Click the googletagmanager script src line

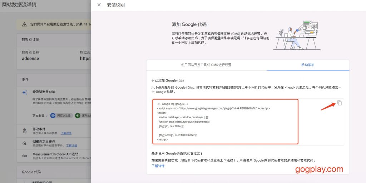[214, 109]
